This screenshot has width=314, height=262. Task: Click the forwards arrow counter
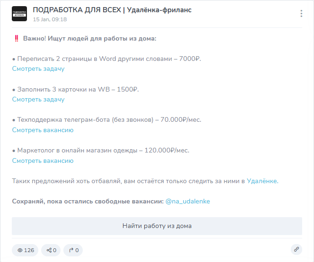(73, 250)
